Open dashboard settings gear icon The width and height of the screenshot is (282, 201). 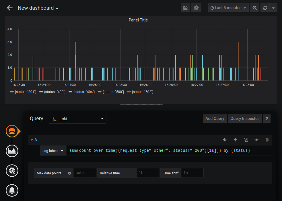coord(196,8)
